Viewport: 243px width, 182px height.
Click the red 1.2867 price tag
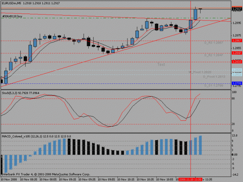coord(237,40)
